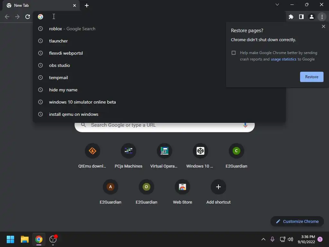Screen dimensions: 329x247
Task: Open the Windows 10 shortcut tile
Action: click(200, 156)
